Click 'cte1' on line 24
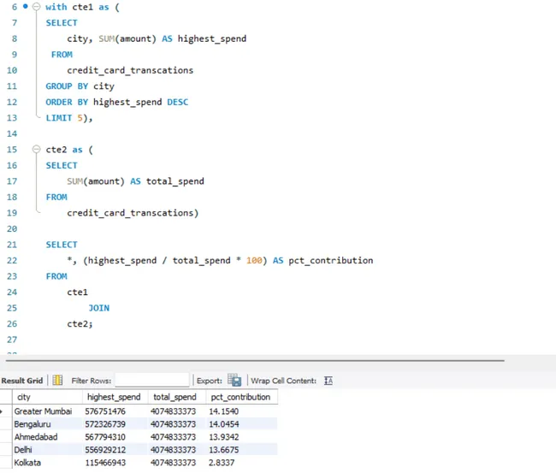The image size is (556, 473). pos(77,293)
